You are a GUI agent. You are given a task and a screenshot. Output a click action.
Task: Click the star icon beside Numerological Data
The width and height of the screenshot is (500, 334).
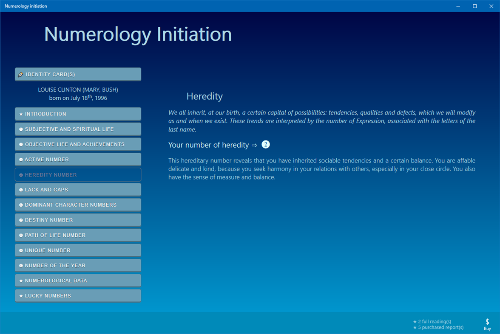(x=20, y=280)
